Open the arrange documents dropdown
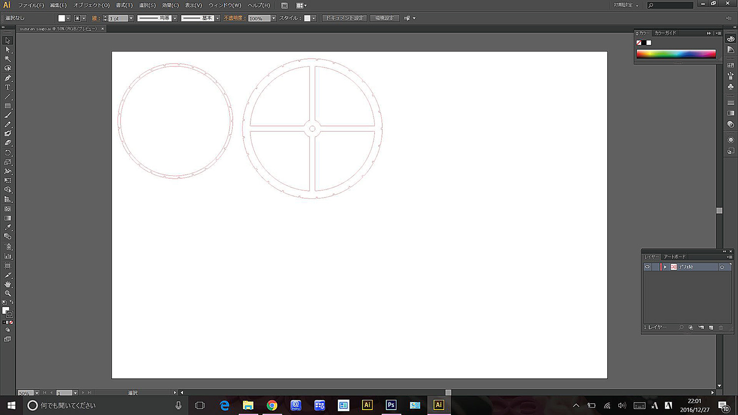Viewport: 738px width, 415px height. click(x=301, y=5)
